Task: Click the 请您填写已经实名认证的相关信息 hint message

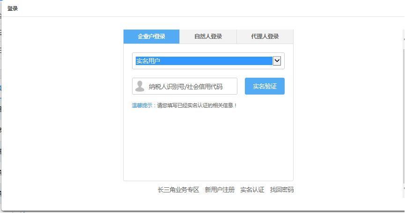Action: (197, 105)
